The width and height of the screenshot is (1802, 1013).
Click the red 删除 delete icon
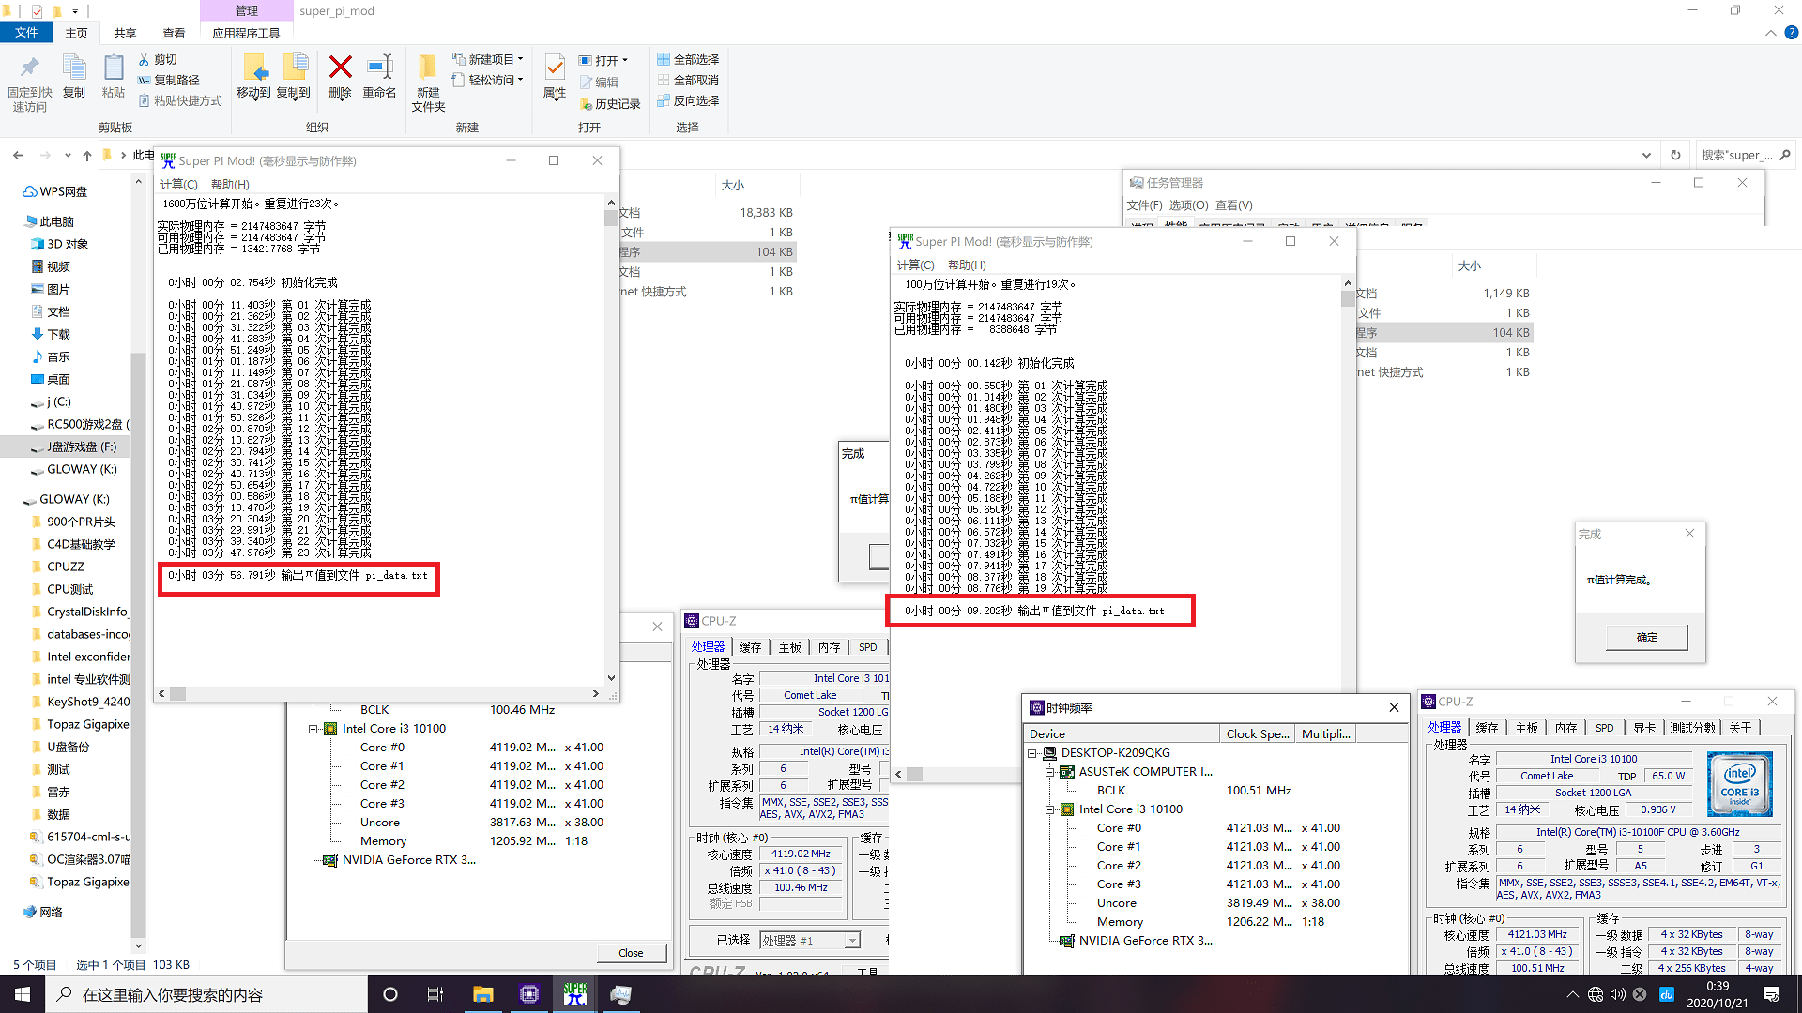[x=341, y=68]
